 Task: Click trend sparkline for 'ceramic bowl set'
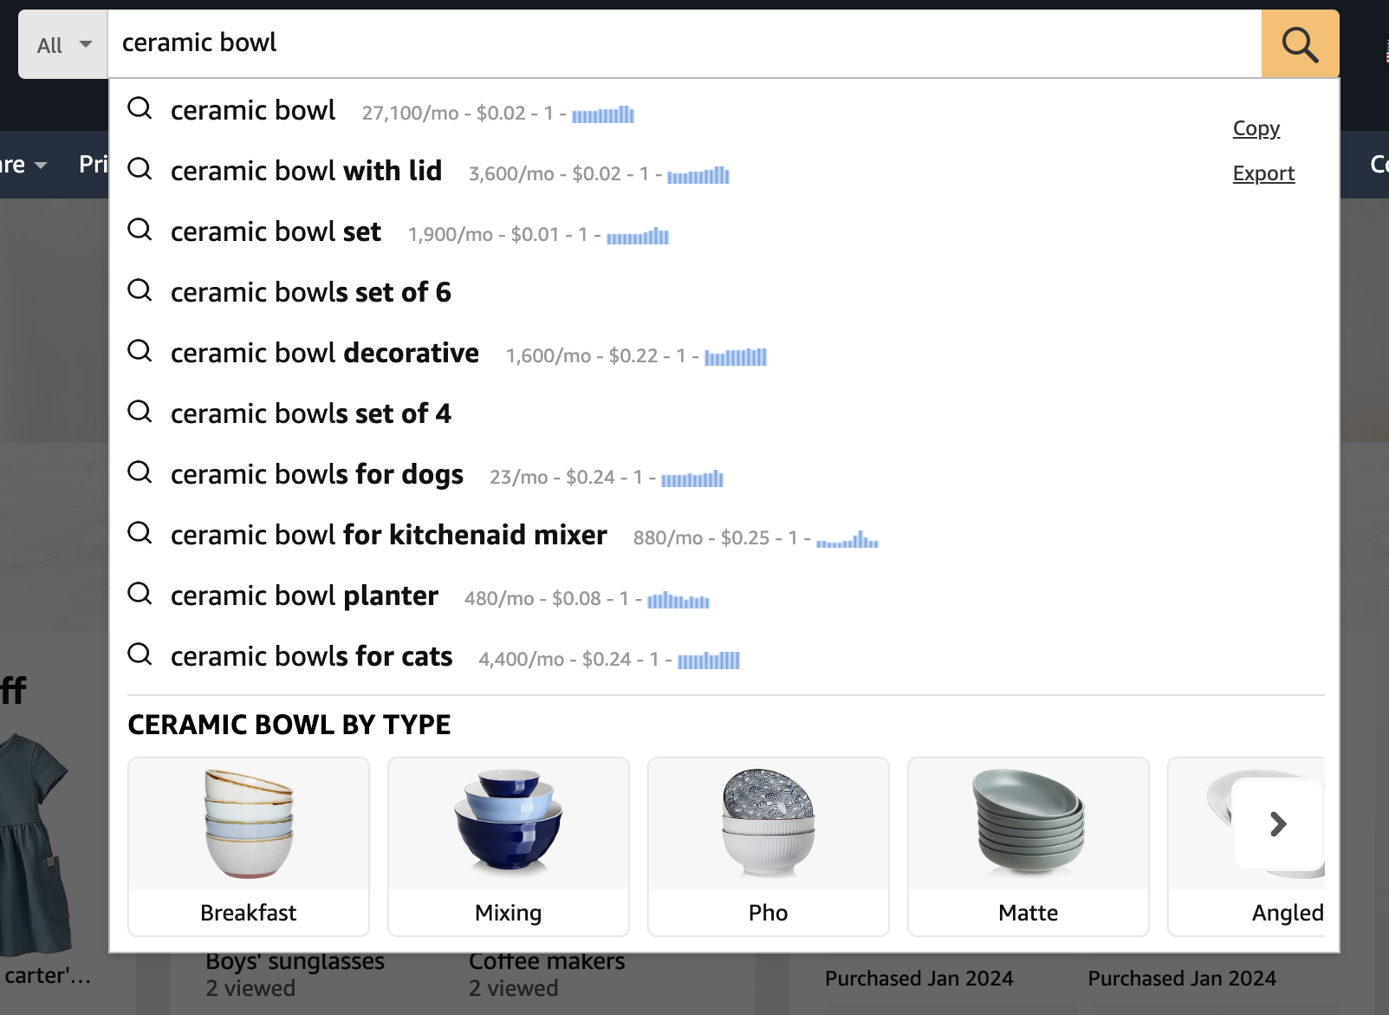(638, 236)
